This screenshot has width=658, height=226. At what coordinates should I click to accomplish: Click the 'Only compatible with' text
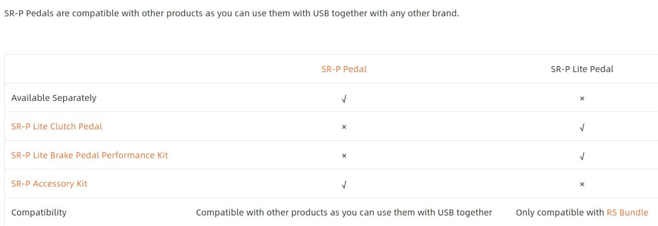pyautogui.click(x=560, y=212)
